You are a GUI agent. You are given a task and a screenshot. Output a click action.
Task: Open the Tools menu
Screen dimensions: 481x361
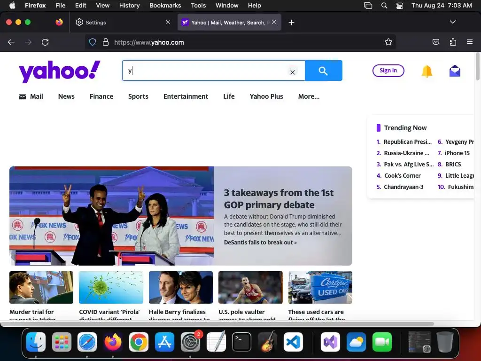click(x=198, y=6)
